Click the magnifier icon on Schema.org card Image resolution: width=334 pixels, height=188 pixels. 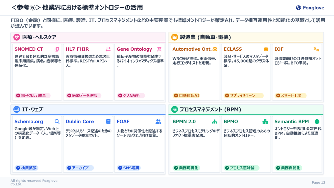[57, 122]
